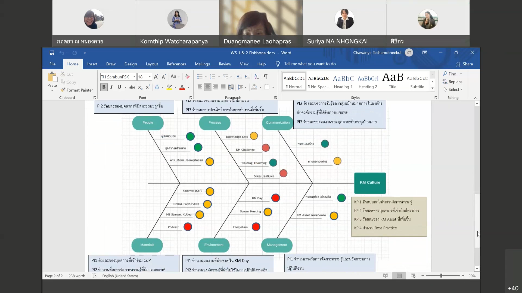
Task: Open the font name dropdown
Action: point(134,77)
